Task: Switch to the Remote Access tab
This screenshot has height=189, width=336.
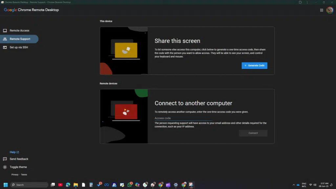Action: click(19, 31)
